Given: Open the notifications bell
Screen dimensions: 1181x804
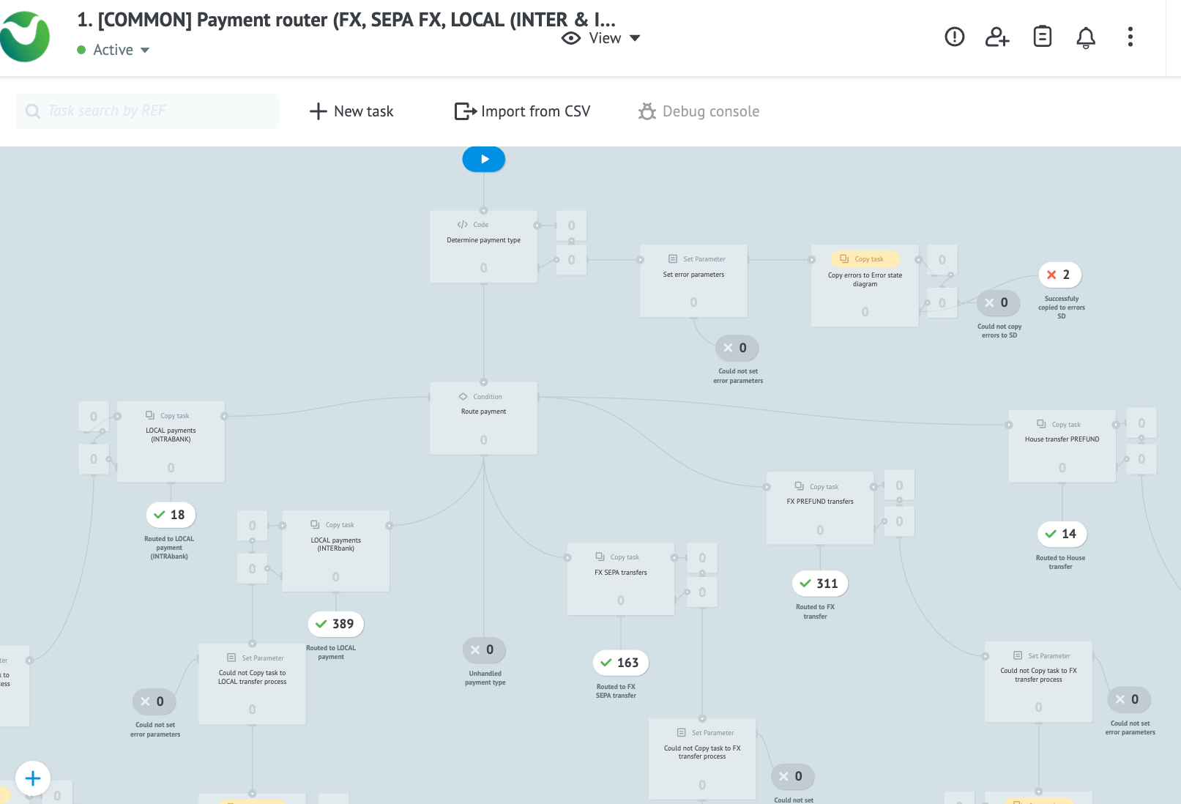Looking at the screenshot, I should coord(1086,37).
